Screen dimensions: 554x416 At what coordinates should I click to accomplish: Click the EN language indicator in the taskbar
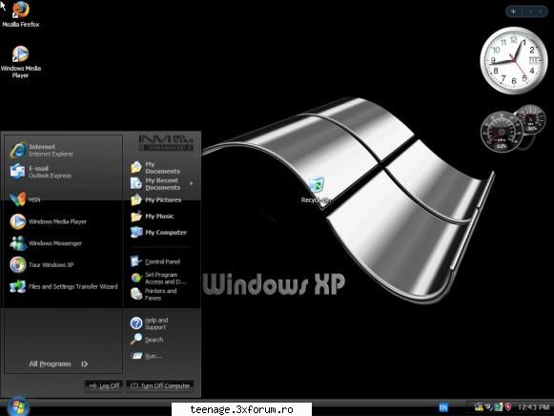pyautogui.click(x=443, y=407)
